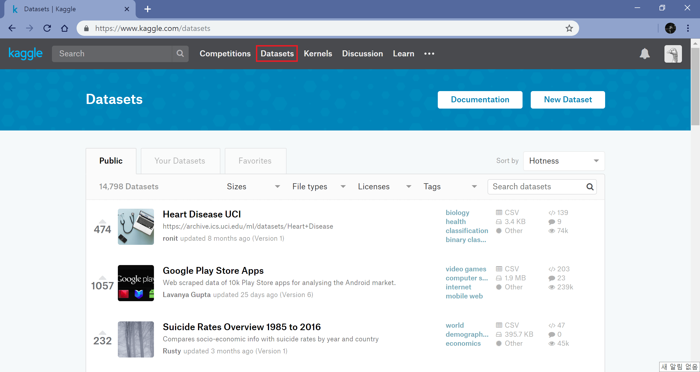Upvote the Google Play Store Apps dataset
The height and width of the screenshot is (372, 700).
tap(103, 278)
